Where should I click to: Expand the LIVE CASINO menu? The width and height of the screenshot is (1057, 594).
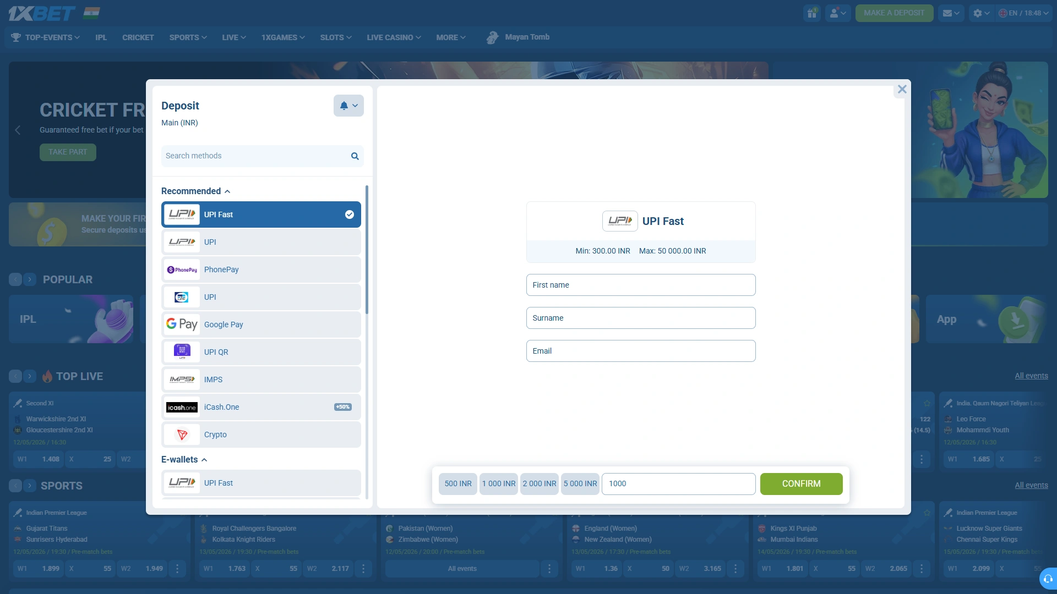pyautogui.click(x=394, y=37)
